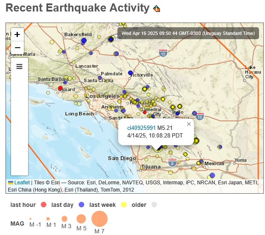Click the timestamp banner on the map

[x=188, y=33]
